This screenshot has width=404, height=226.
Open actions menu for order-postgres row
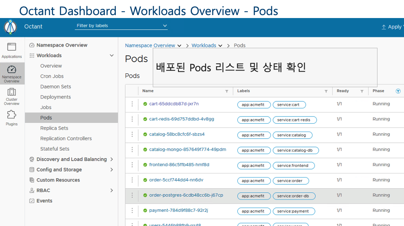coord(132,195)
